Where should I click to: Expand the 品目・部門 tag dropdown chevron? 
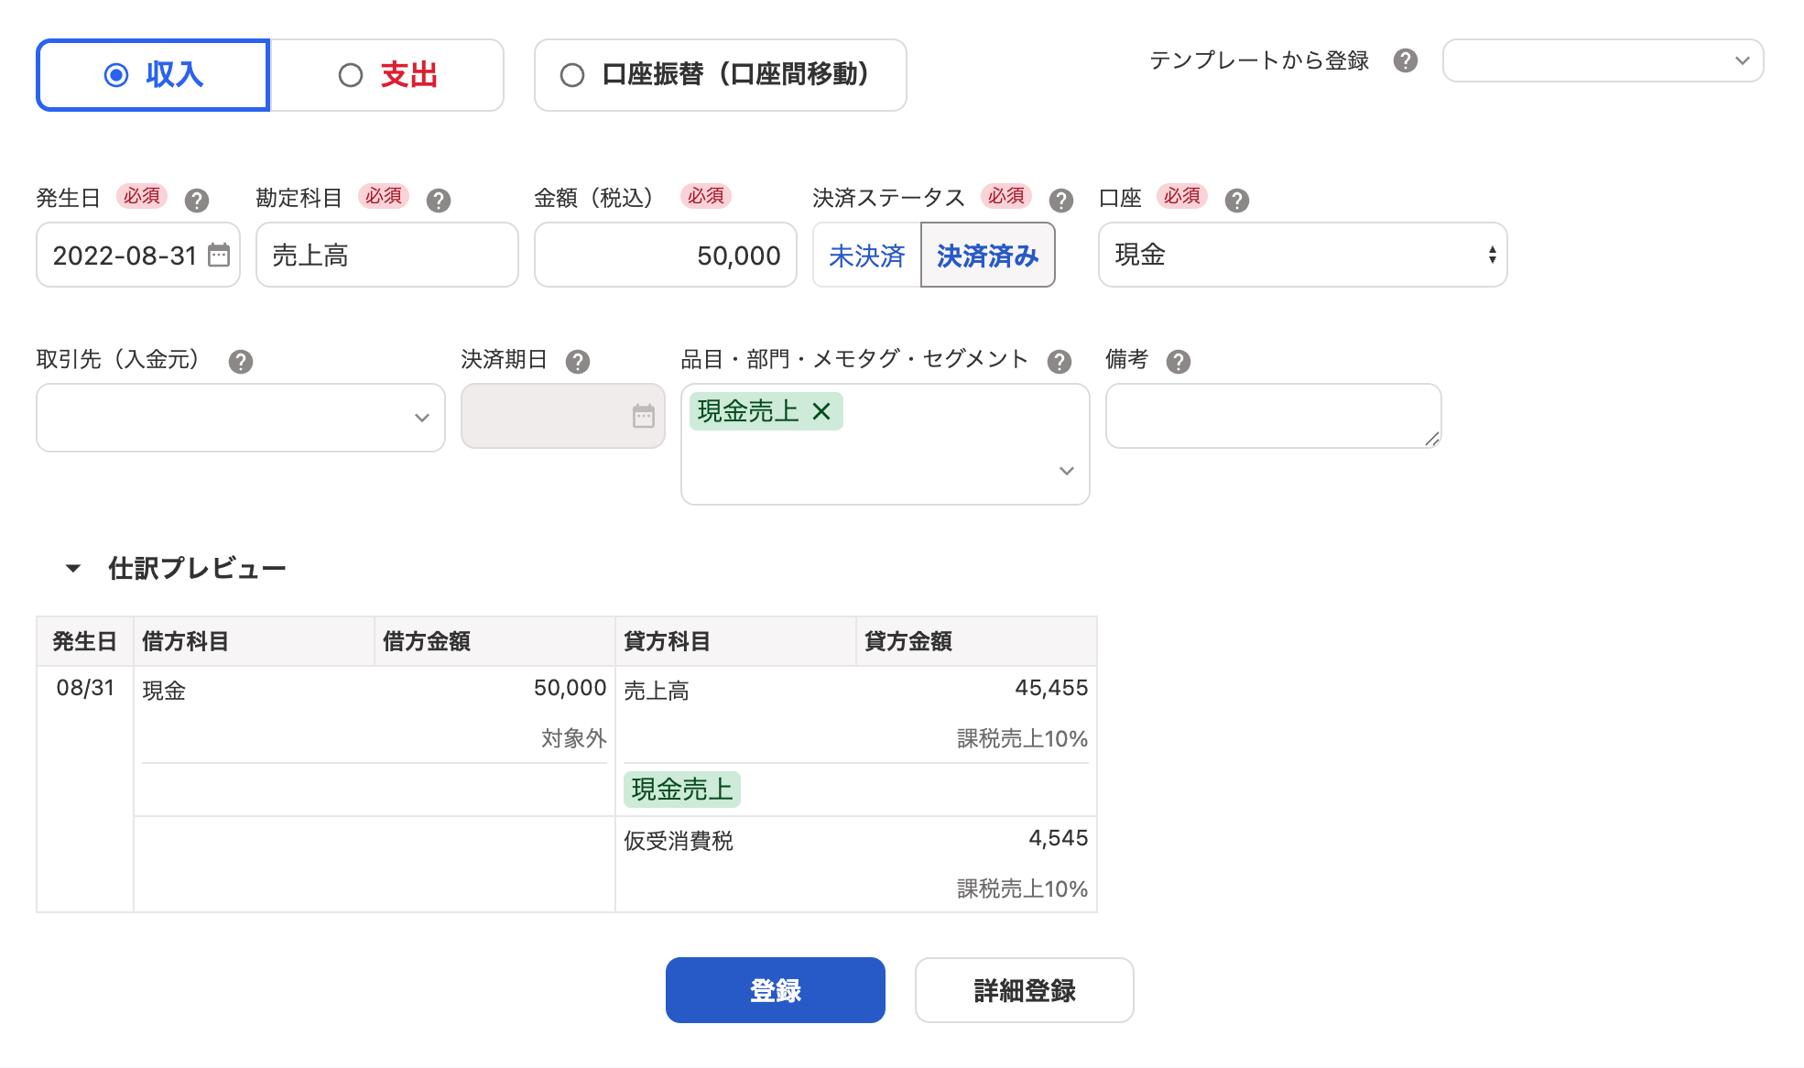point(1067,471)
